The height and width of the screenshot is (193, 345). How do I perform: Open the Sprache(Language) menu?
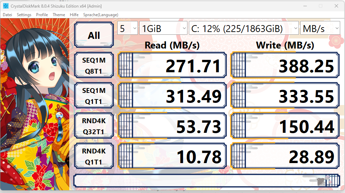tap(100, 15)
